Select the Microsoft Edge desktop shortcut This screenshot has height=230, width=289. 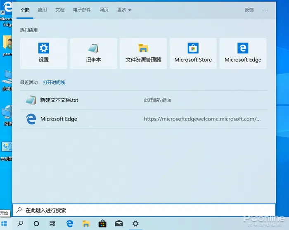coord(6,14)
